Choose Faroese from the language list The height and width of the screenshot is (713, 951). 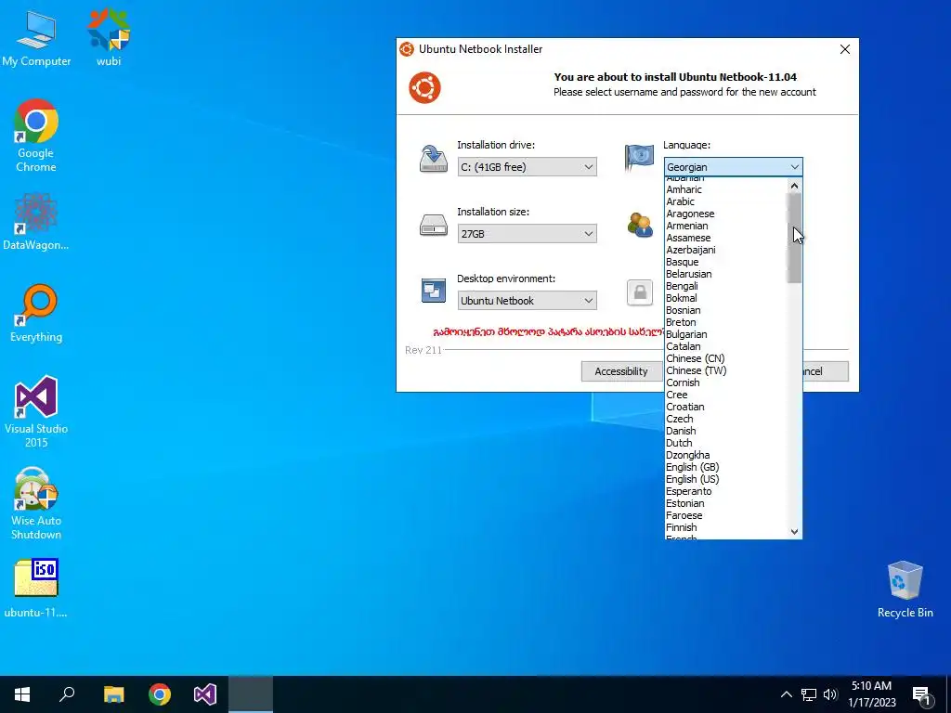(725, 515)
